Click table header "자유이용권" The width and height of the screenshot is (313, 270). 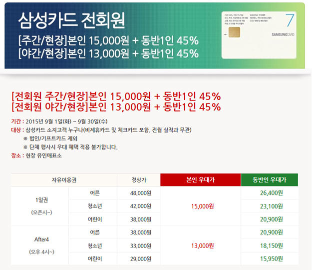(64, 180)
